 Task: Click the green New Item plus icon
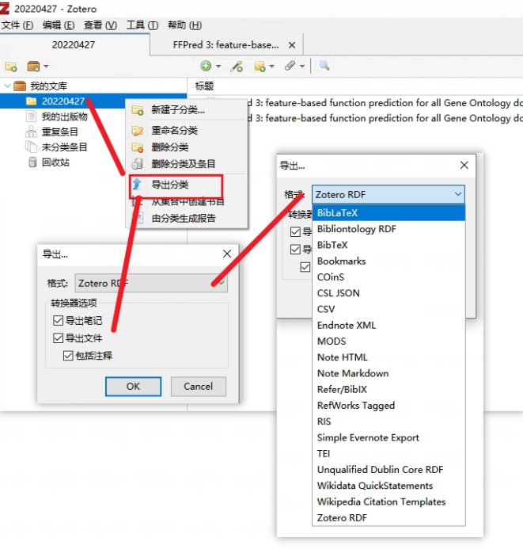pyautogui.click(x=206, y=66)
